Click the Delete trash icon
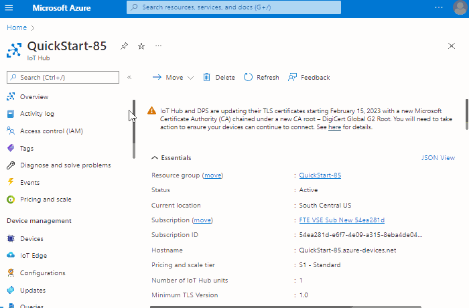469x308 pixels. pos(206,78)
